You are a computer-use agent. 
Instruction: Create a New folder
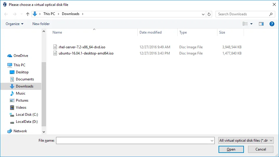point(41,24)
